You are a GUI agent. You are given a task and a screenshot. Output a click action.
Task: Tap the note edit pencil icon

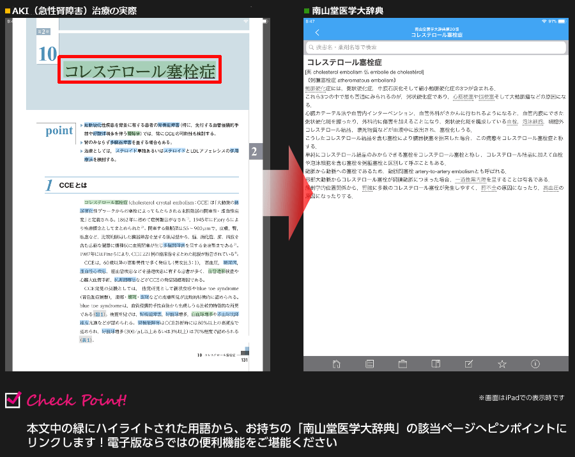469,364
